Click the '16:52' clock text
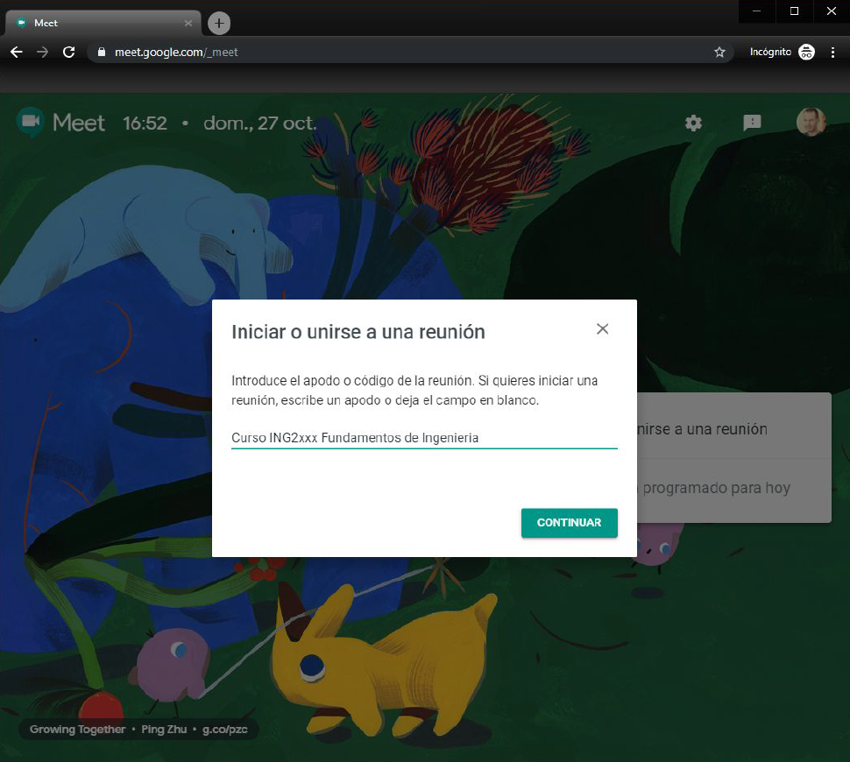The image size is (850, 762). click(145, 123)
